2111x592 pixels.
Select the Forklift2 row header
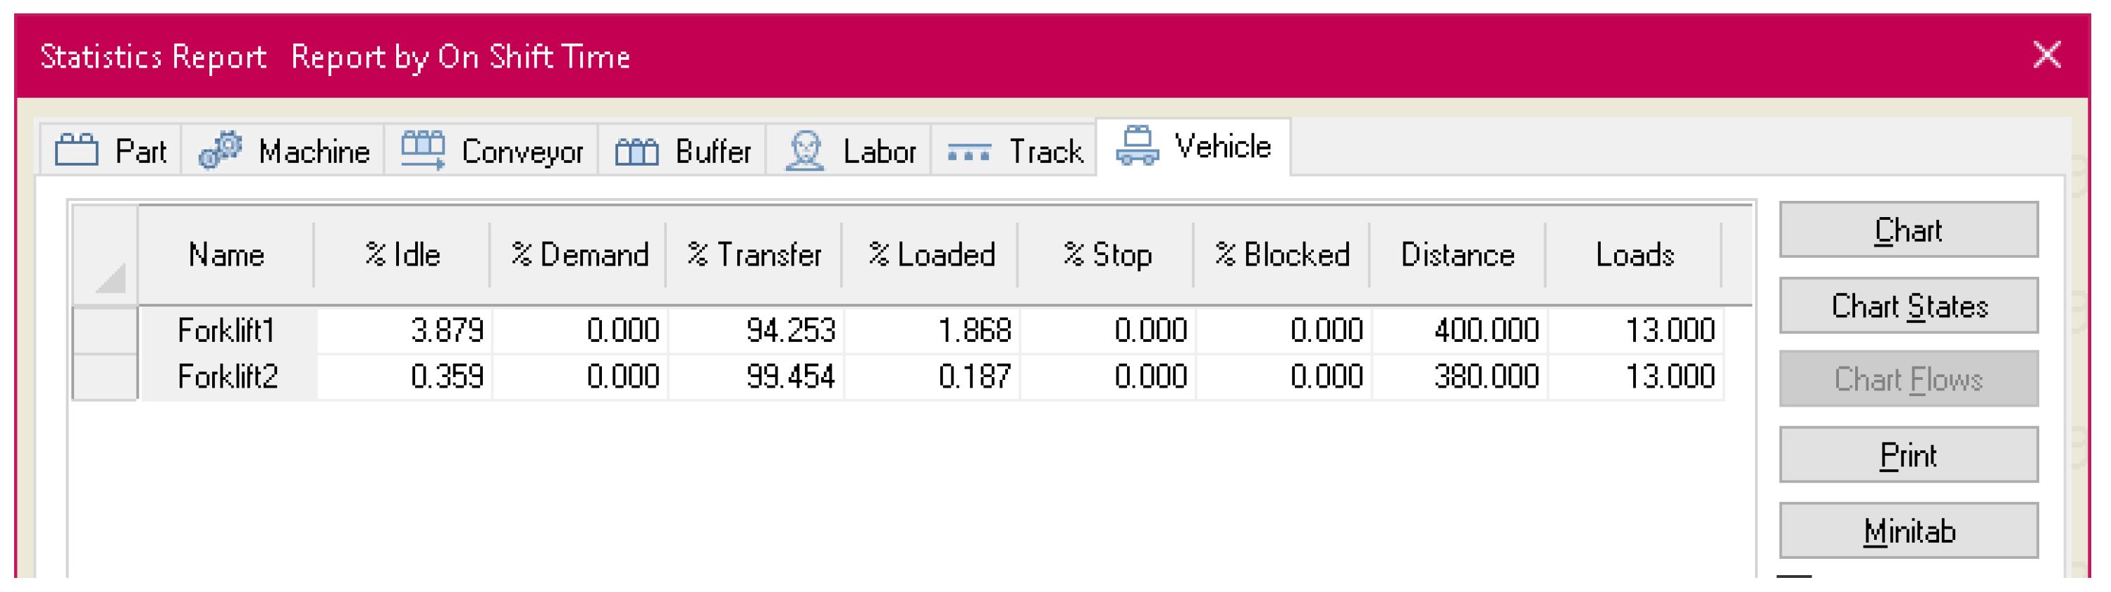(105, 376)
